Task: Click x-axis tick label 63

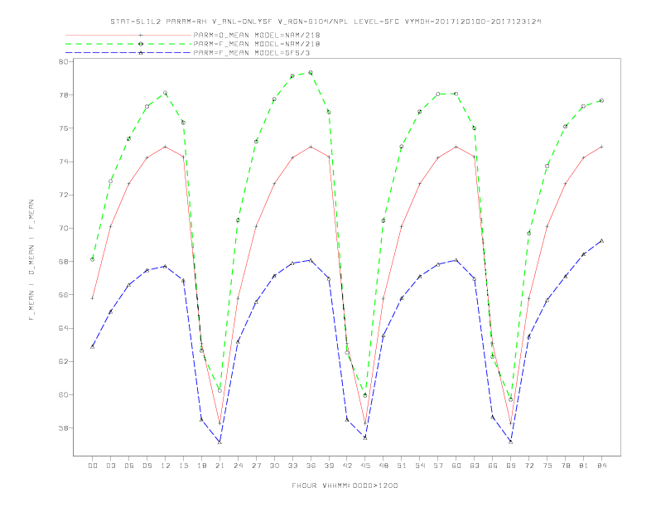Action: tap(475, 466)
